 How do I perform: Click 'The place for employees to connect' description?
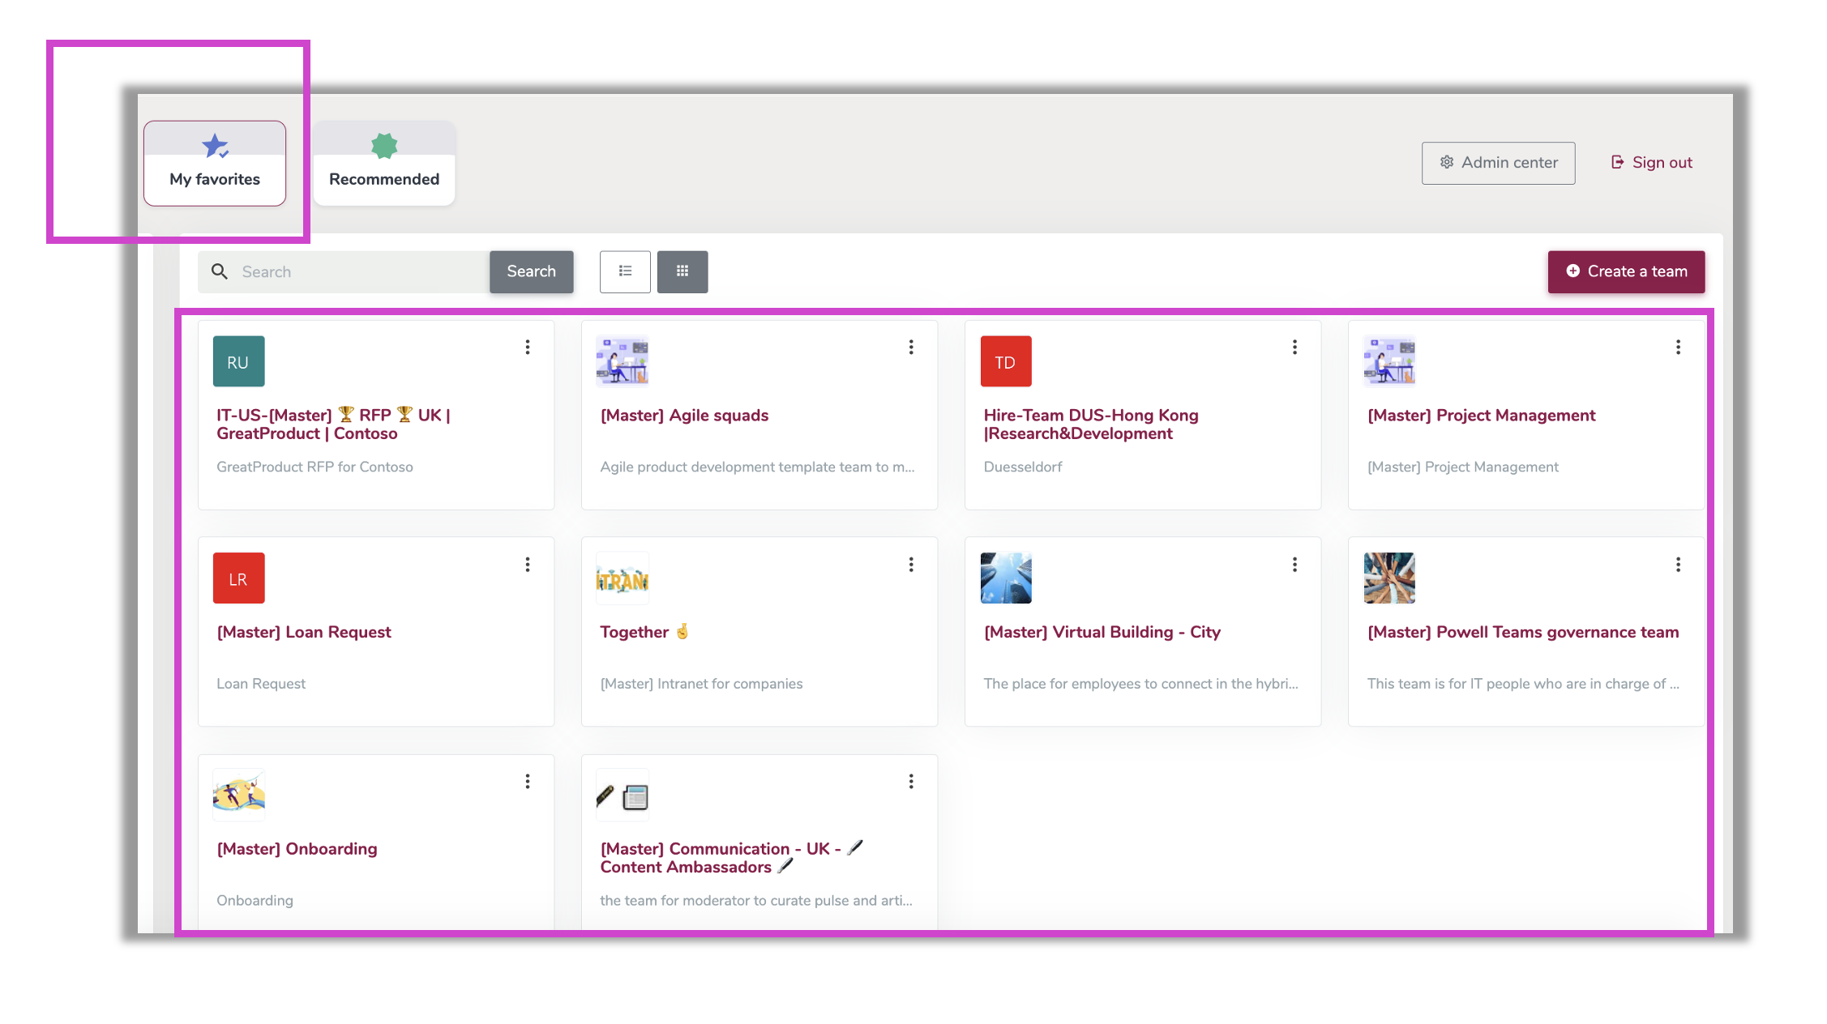(1140, 684)
